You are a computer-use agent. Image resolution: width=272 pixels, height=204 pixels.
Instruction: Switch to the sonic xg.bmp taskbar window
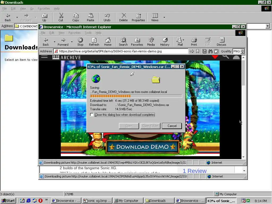coord(97,201)
